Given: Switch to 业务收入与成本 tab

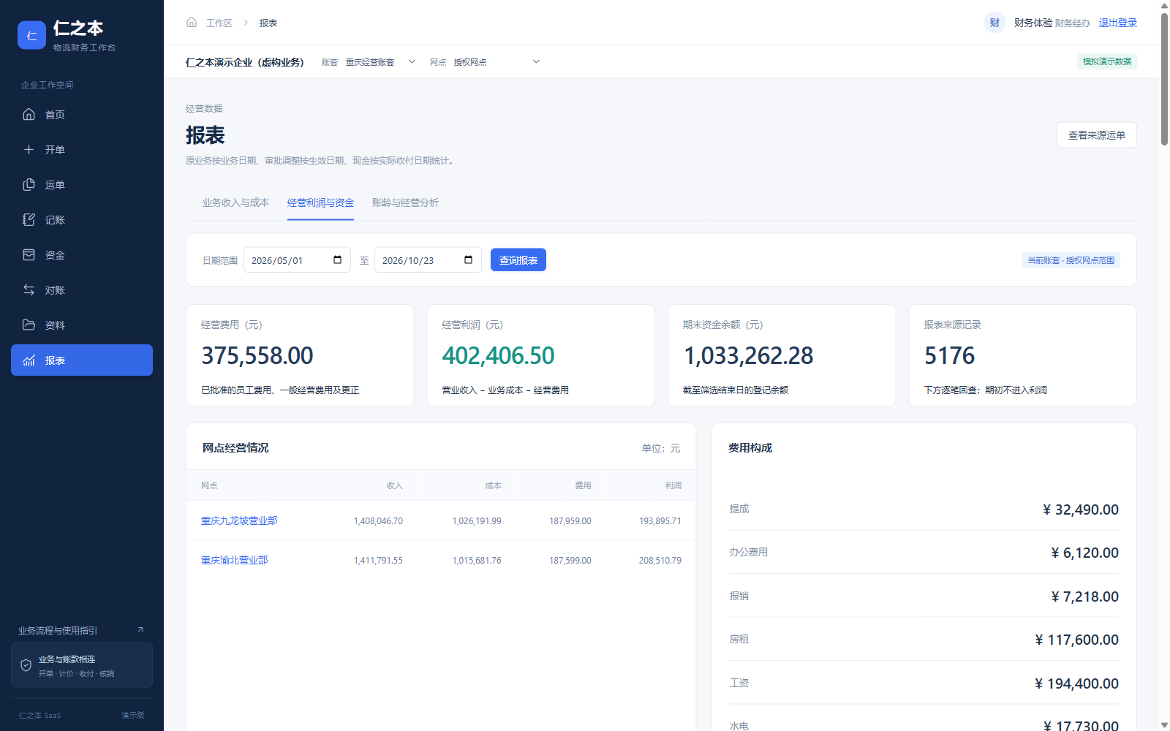Looking at the screenshot, I should [235, 202].
